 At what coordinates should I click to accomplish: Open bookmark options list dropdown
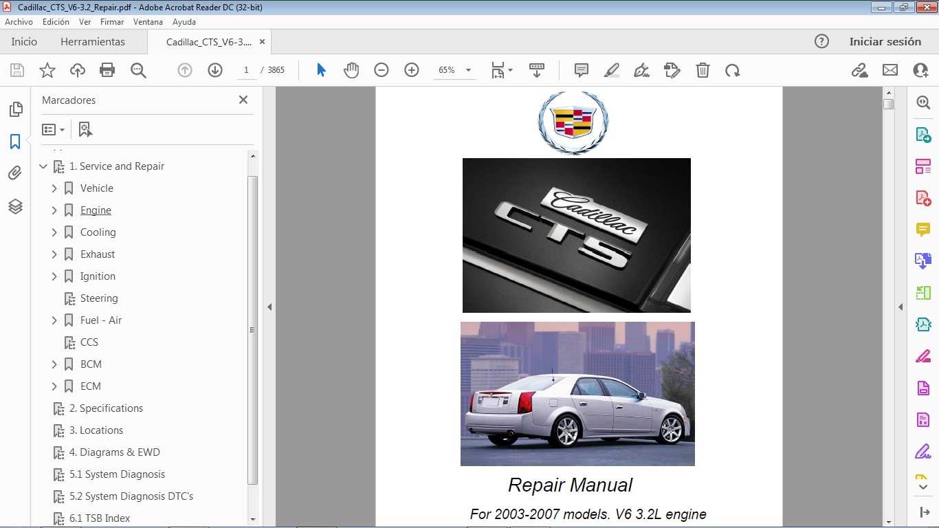click(x=53, y=129)
